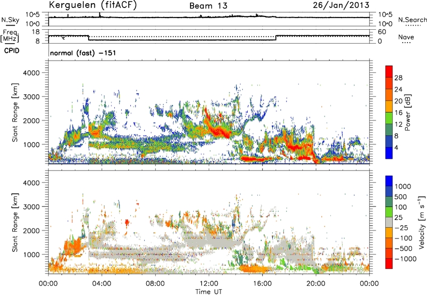
Task: Click the '18' tick on frequency axis
Action: coord(36,32)
